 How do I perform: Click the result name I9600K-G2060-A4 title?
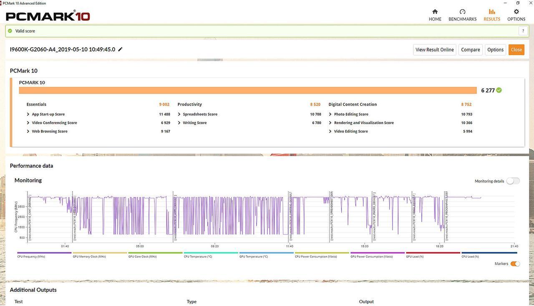[x=63, y=49]
